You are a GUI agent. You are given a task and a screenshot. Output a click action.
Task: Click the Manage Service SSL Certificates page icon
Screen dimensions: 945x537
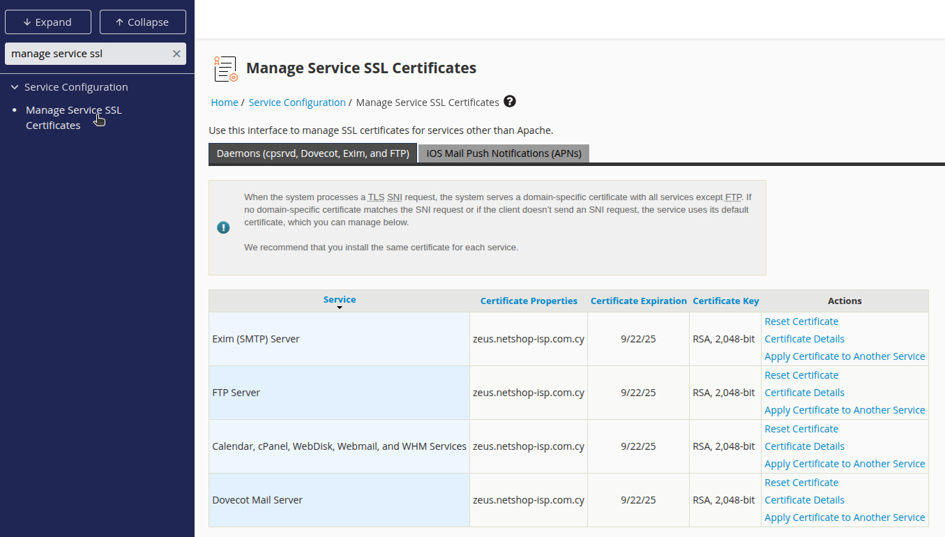coord(226,68)
